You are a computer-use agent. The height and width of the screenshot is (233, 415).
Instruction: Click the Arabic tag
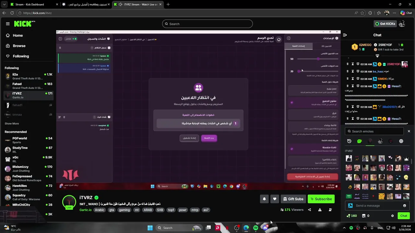(x=100, y=210)
